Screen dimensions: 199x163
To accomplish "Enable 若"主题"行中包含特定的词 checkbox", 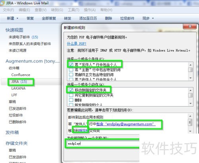I will click(x=71, y=70).
